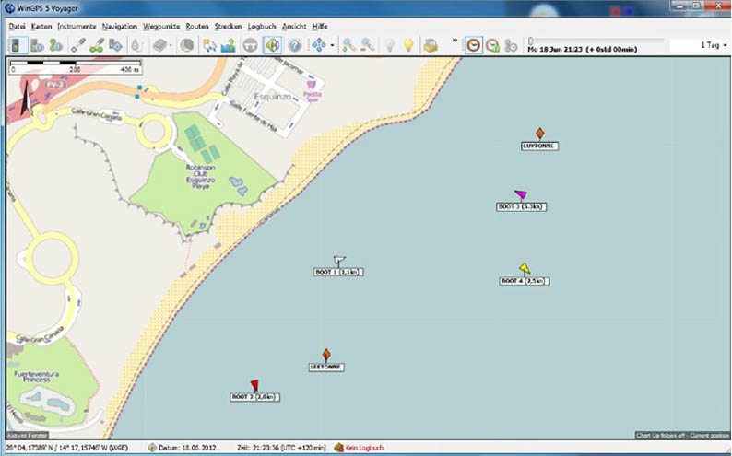Screen dimensions: 732x456
Task: Click the blue help question mark icon
Action: coord(295,45)
